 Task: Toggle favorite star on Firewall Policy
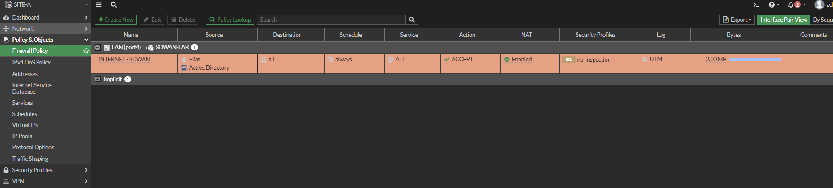coord(86,51)
